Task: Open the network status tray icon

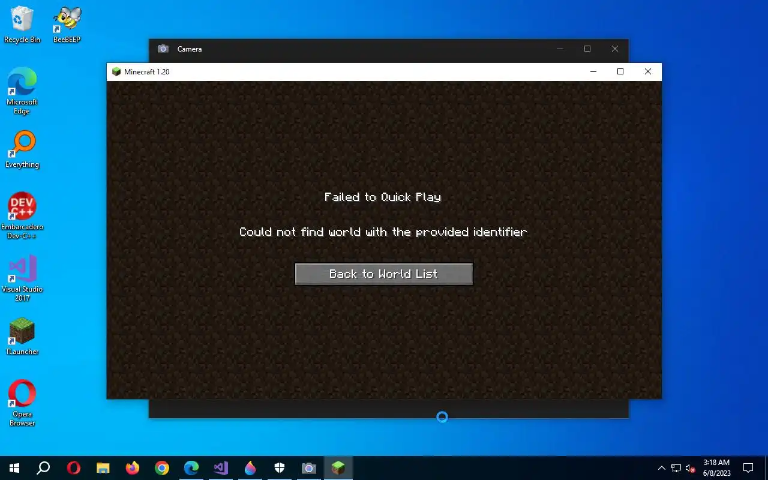Action: (x=676, y=468)
